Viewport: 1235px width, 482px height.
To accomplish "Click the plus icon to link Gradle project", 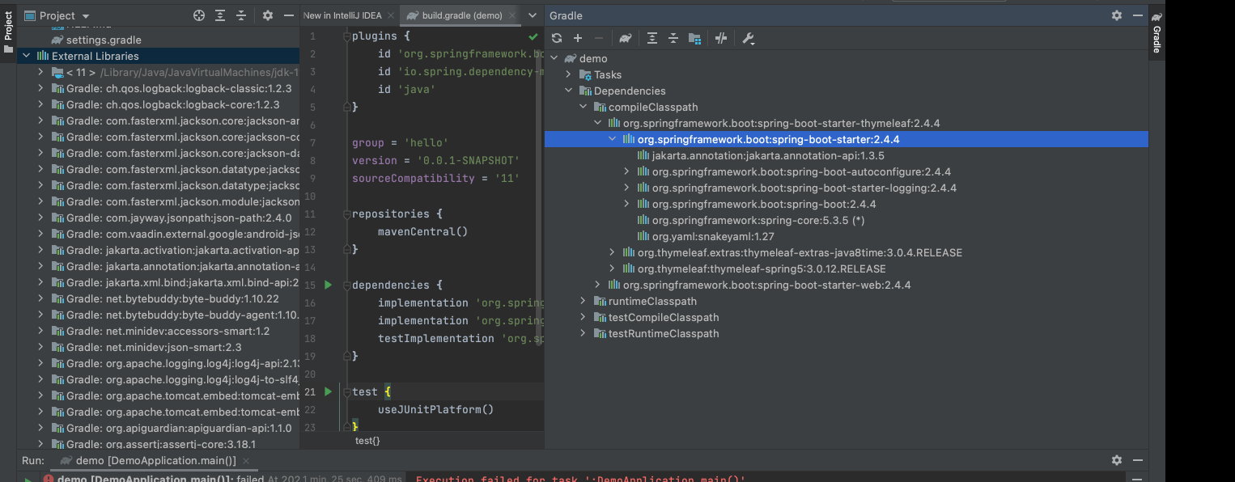I will 578,38.
